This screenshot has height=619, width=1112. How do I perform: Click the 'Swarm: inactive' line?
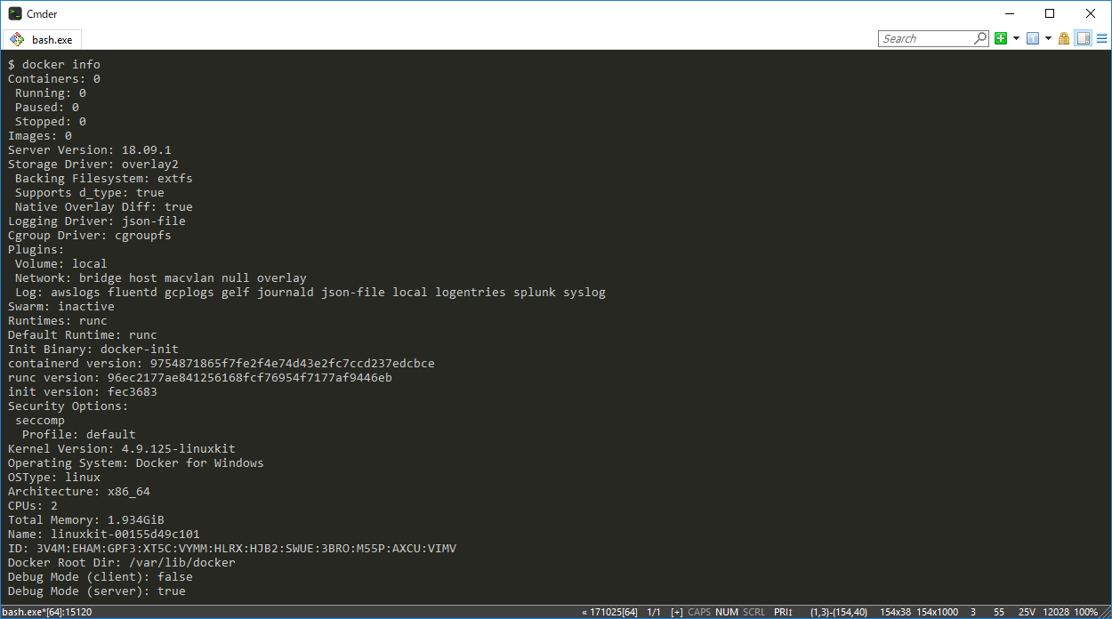click(61, 306)
